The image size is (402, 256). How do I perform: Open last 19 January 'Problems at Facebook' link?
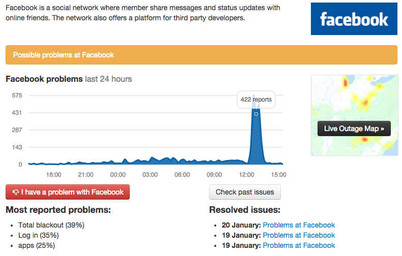299,245
